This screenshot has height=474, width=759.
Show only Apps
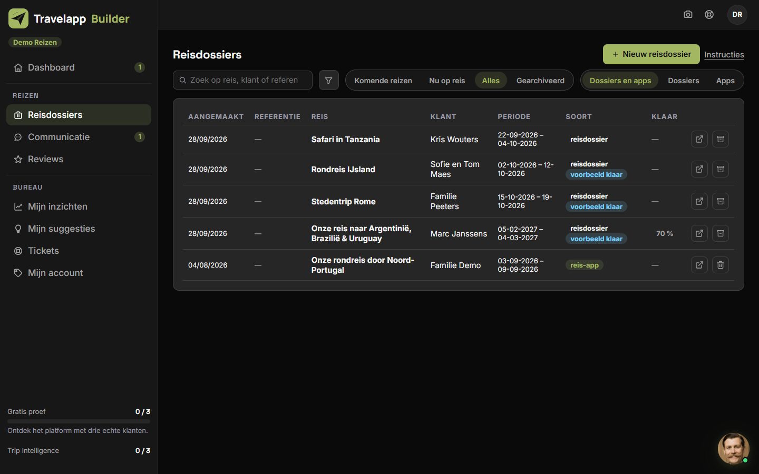coord(725,81)
